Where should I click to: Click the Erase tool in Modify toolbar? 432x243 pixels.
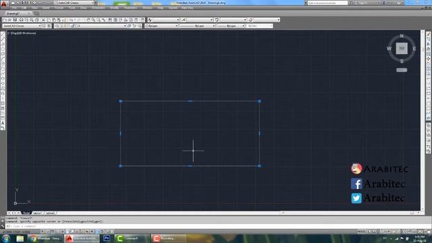pyautogui.click(x=429, y=34)
